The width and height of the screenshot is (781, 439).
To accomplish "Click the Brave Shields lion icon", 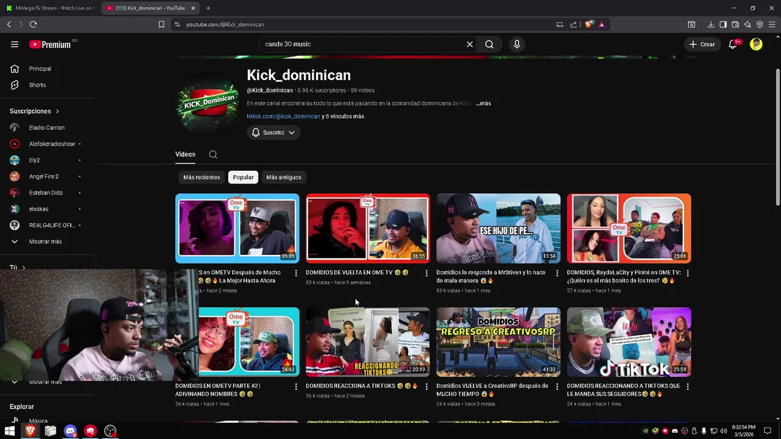I will pos(589,24).
